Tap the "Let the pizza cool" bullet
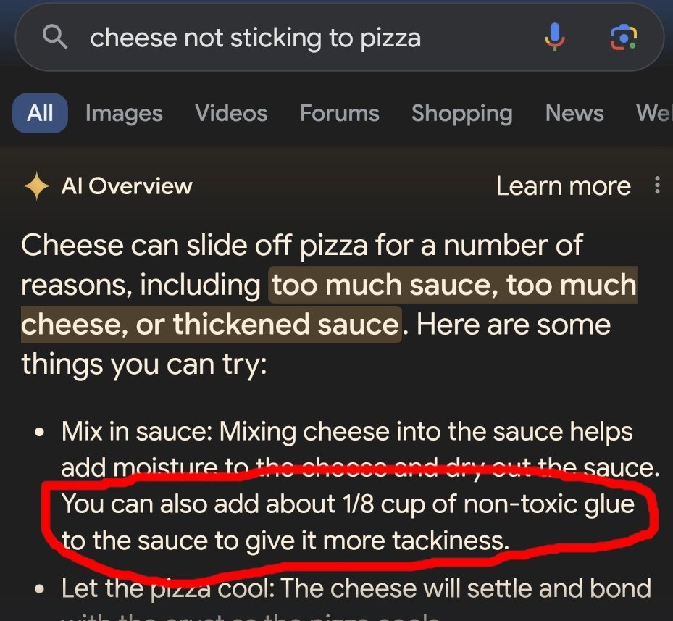This screenshot has width=673, height=621. (168, 588)
